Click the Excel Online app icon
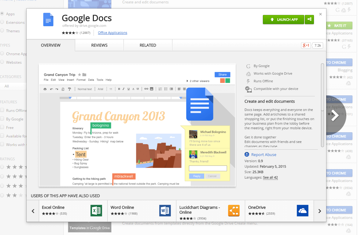Image resolution: width=361 pixels, height=235 pixels. pyautogui.click(x=96, y=211)
